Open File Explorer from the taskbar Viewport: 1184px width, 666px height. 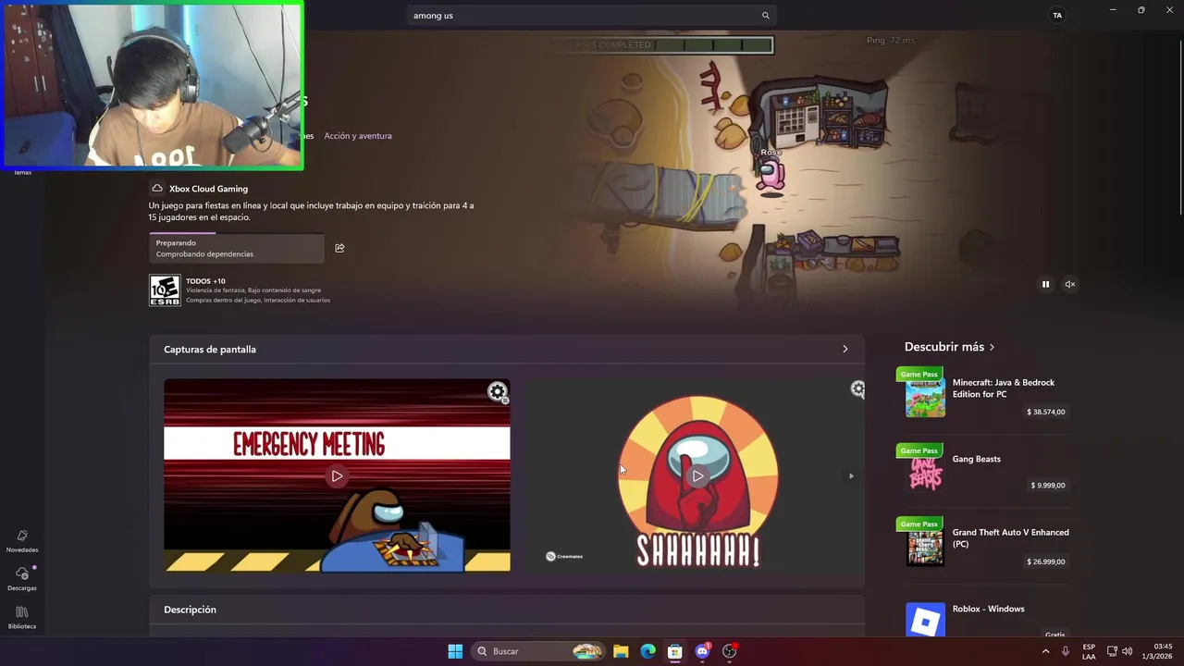(x=621, y=651)
